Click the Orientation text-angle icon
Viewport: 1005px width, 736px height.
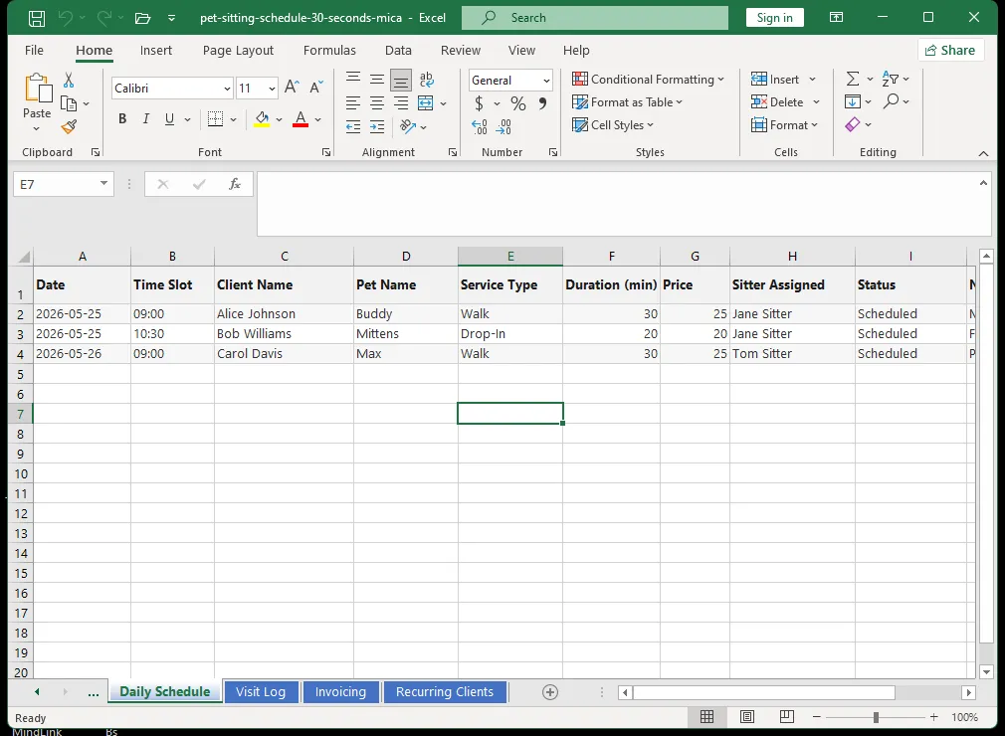tap(408, 126)
